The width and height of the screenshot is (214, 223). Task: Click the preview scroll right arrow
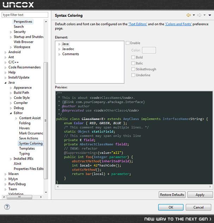point(210,187)
